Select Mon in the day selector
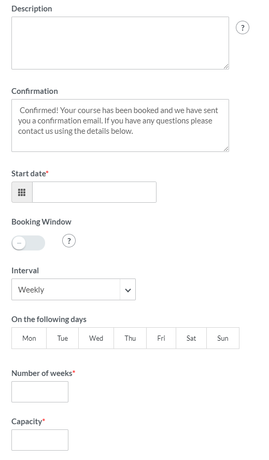Image resolution: width=269 pixels, height=460 pixels. (29, 338)
